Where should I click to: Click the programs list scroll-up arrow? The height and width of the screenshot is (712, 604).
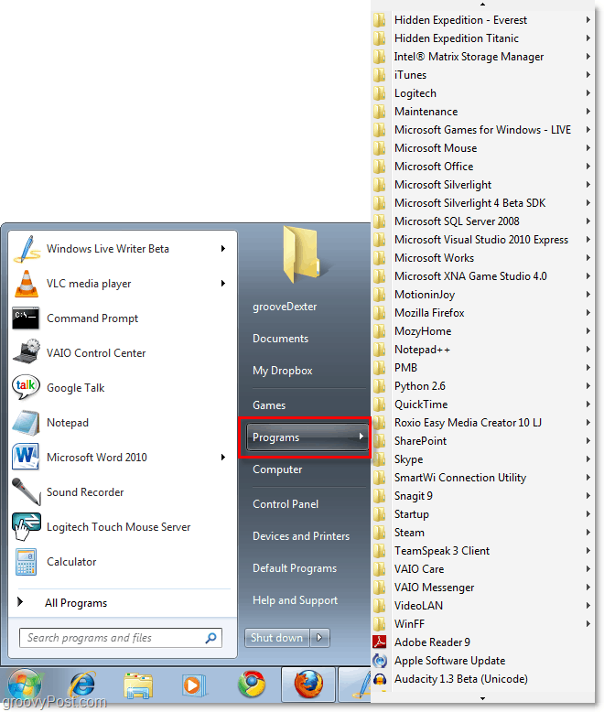point(483,4)
